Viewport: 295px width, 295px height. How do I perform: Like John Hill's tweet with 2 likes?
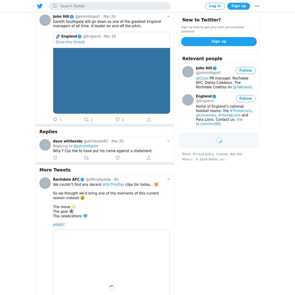[x=118, y=119]
